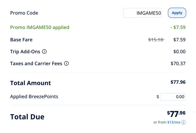Click the info icon beside $13/mo
Screen dimensions: 196x133
click(183, 122)
